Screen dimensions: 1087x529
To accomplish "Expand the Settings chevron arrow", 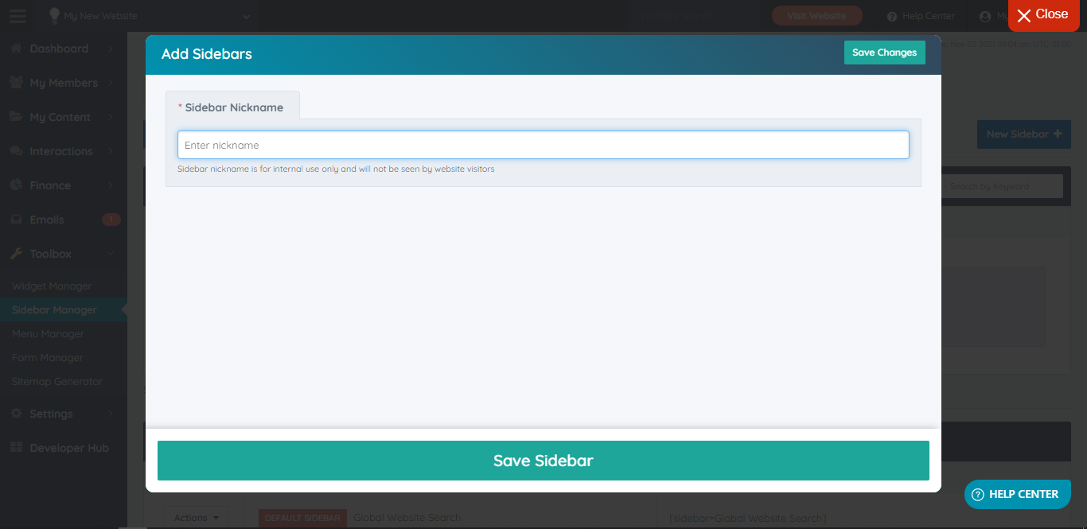I will [x=111, y=414].
